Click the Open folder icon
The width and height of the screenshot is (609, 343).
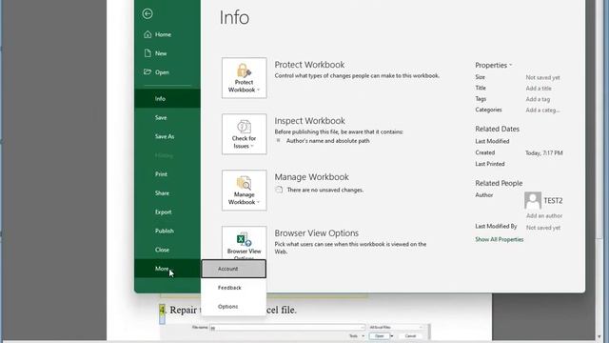click(147, 72)
